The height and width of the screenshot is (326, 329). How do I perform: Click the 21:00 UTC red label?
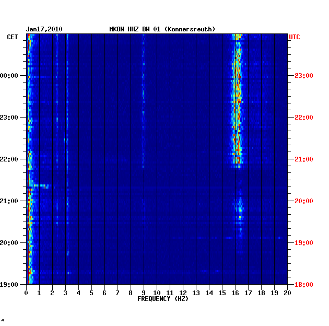point(303,159)
